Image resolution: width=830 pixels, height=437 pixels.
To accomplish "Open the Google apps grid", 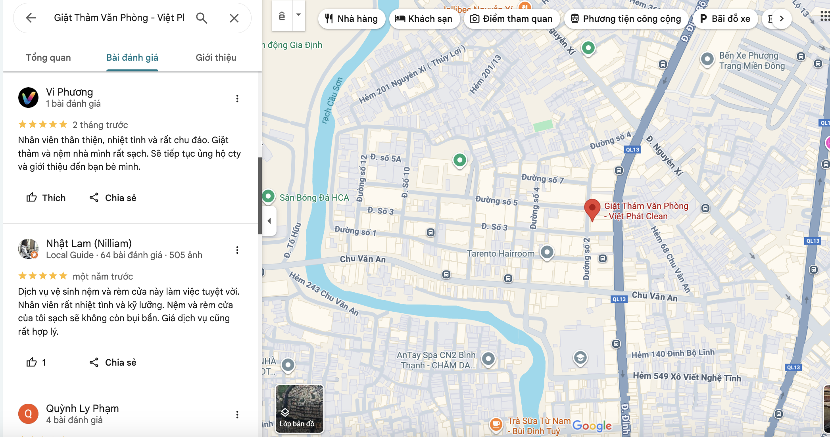I will pyautogui.click(x=825, y=16).
